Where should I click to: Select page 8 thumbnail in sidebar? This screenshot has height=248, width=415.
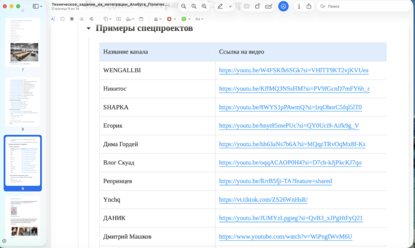23,101
